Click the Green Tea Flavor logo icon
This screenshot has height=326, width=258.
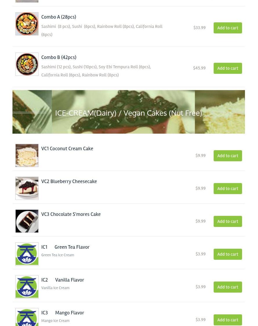pos(27,254)
